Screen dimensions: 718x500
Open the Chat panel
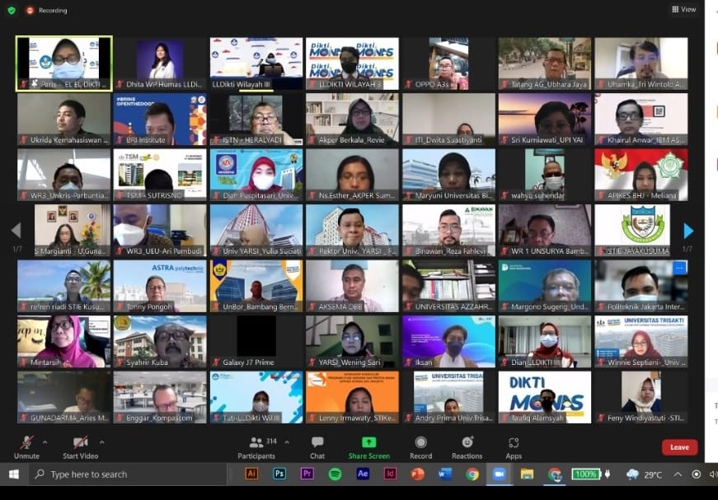pos(317,446)
